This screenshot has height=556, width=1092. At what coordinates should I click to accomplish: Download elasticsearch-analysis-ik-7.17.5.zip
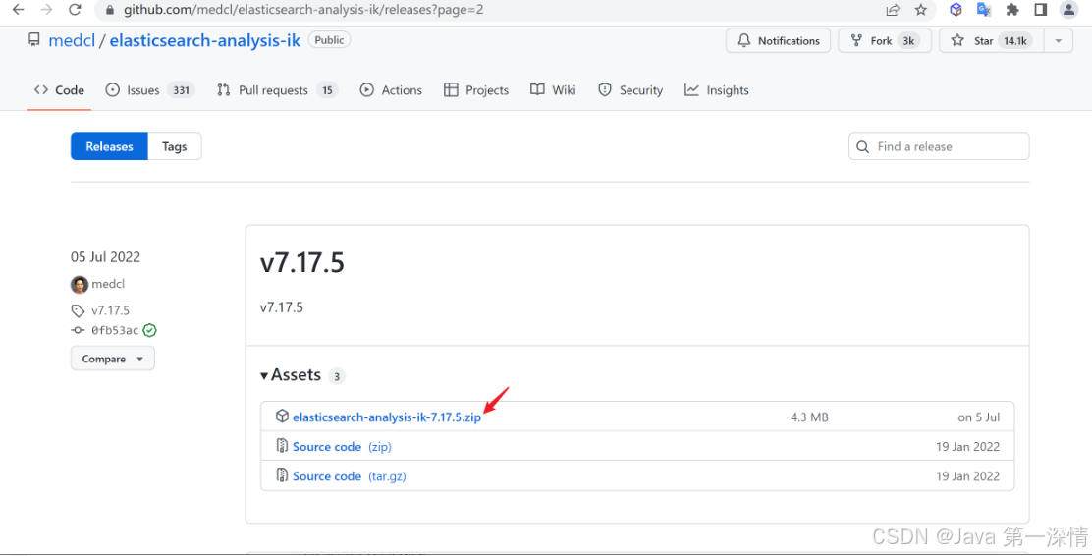tap(387, 417)
